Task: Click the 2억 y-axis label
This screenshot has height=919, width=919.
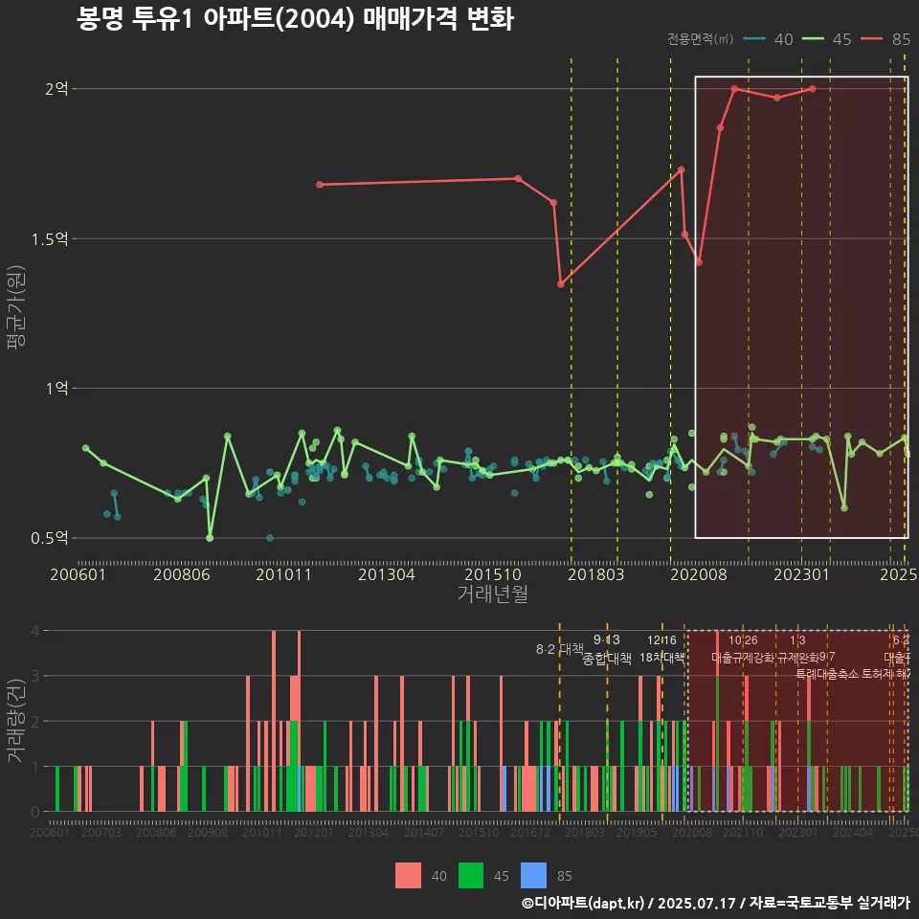Action: 56,89
